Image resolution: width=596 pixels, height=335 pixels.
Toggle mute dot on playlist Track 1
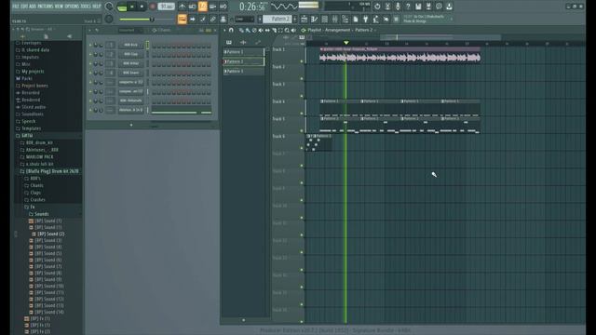pyautogui.click(x=302, y=60)
